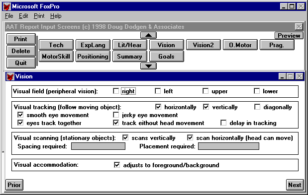Switch to the Summary section
The width and height of the screenshot is (308, 195).
coord(130,57)
